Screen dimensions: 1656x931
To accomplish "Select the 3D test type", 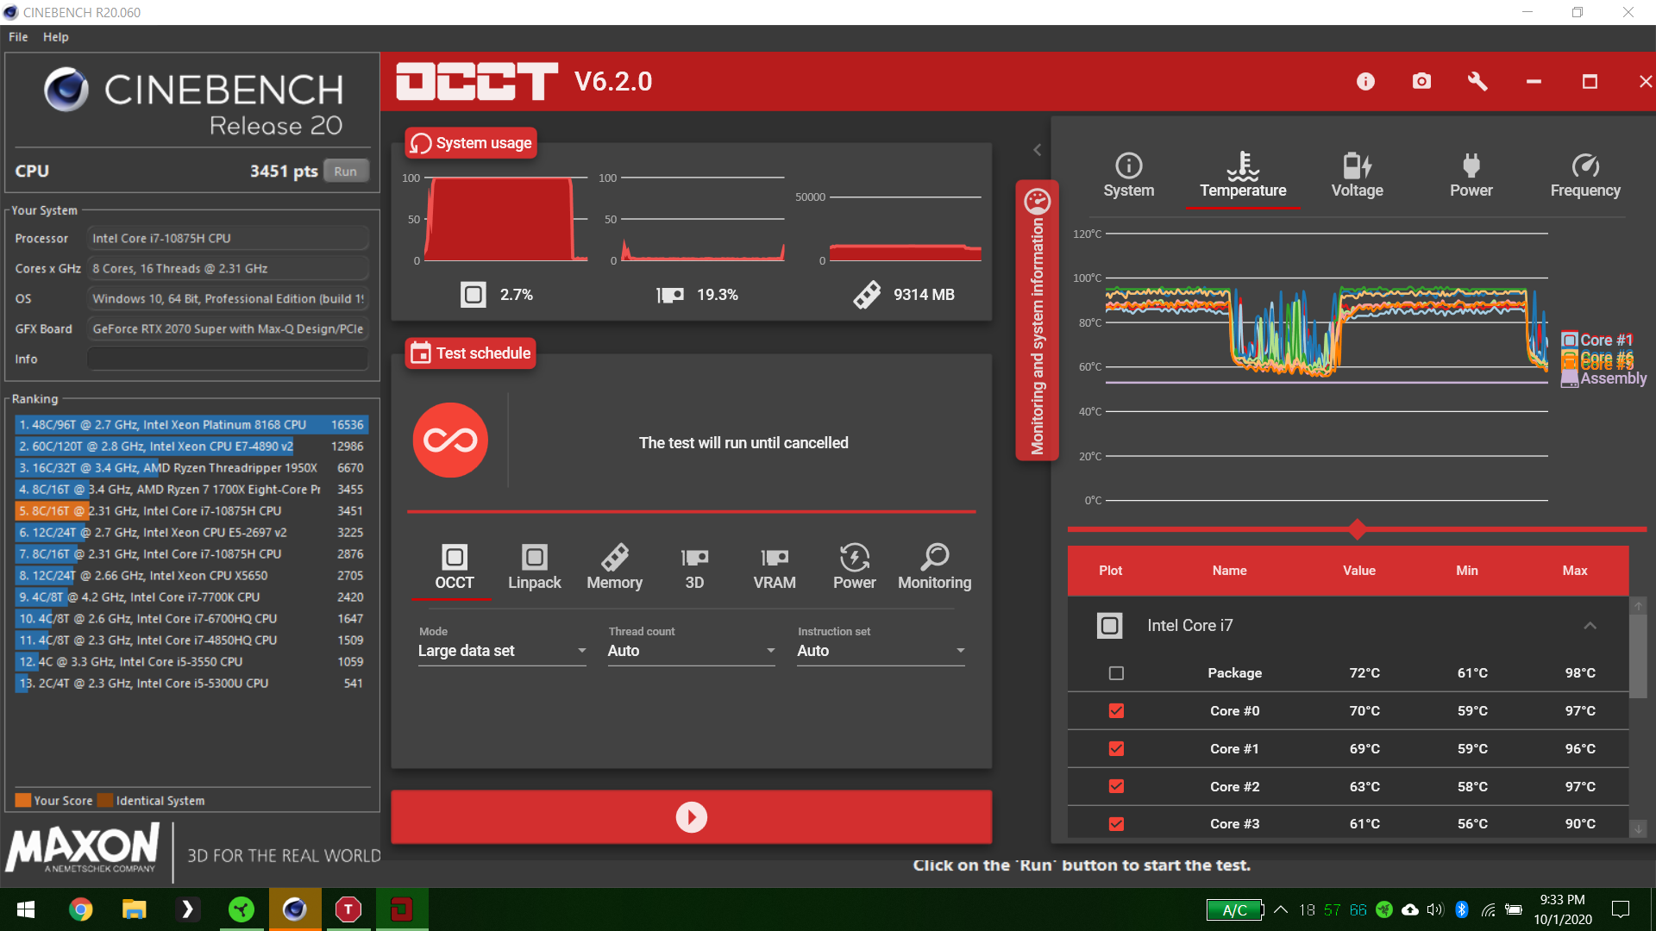I will click(694, 567).
